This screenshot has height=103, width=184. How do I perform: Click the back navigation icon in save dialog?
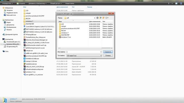click(x=97, y=18)
